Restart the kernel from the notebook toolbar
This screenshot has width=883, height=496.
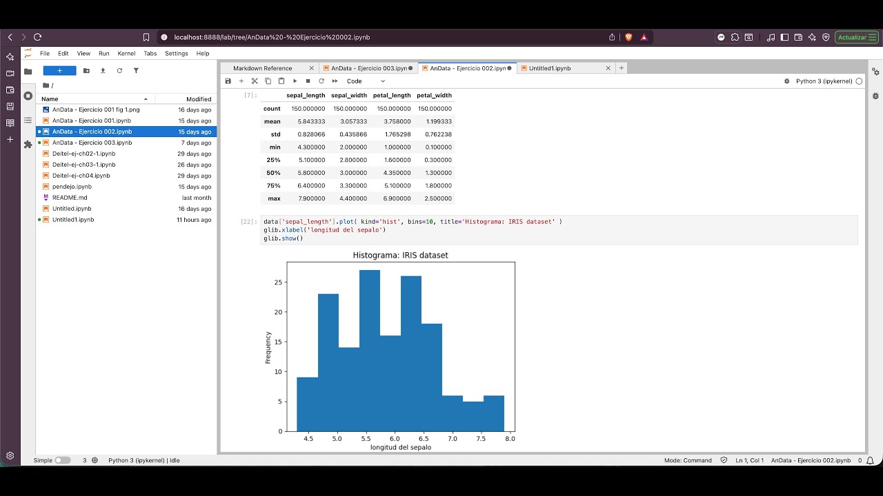(x=321, y=81)
